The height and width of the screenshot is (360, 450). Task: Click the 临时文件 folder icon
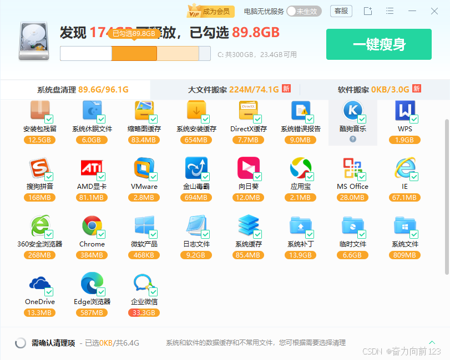pos(353,226)
